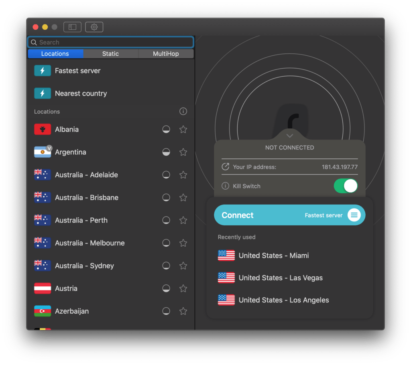This screenshot has height=365, width=411.
Task: Click the server load indicator for Albania
Action: (x=166, y=130)
